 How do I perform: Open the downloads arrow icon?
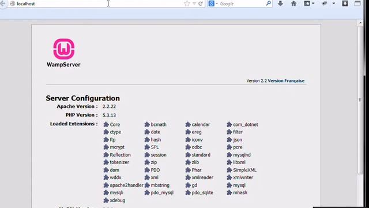pos(280,3)
